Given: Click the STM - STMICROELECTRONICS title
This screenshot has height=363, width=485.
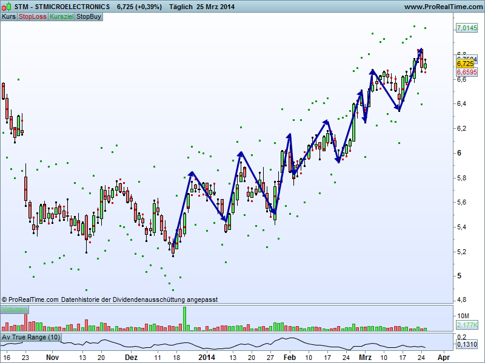Looking at the screenshot, I should (62, 7).
